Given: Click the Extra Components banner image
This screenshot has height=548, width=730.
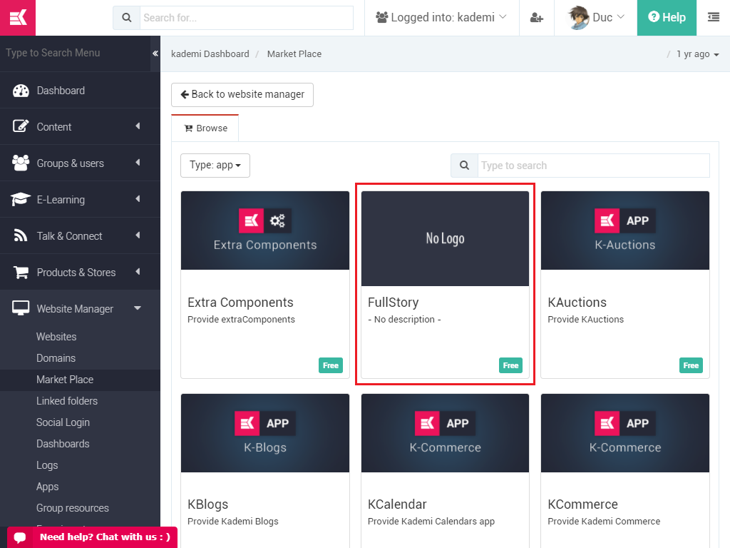Looking at the screenshot, I should (265, 230).
